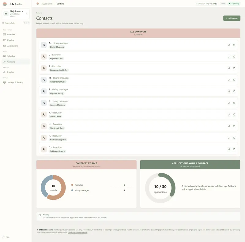
Task: Click the Lumen Grove company tag
Action: (x=55, y=117)
